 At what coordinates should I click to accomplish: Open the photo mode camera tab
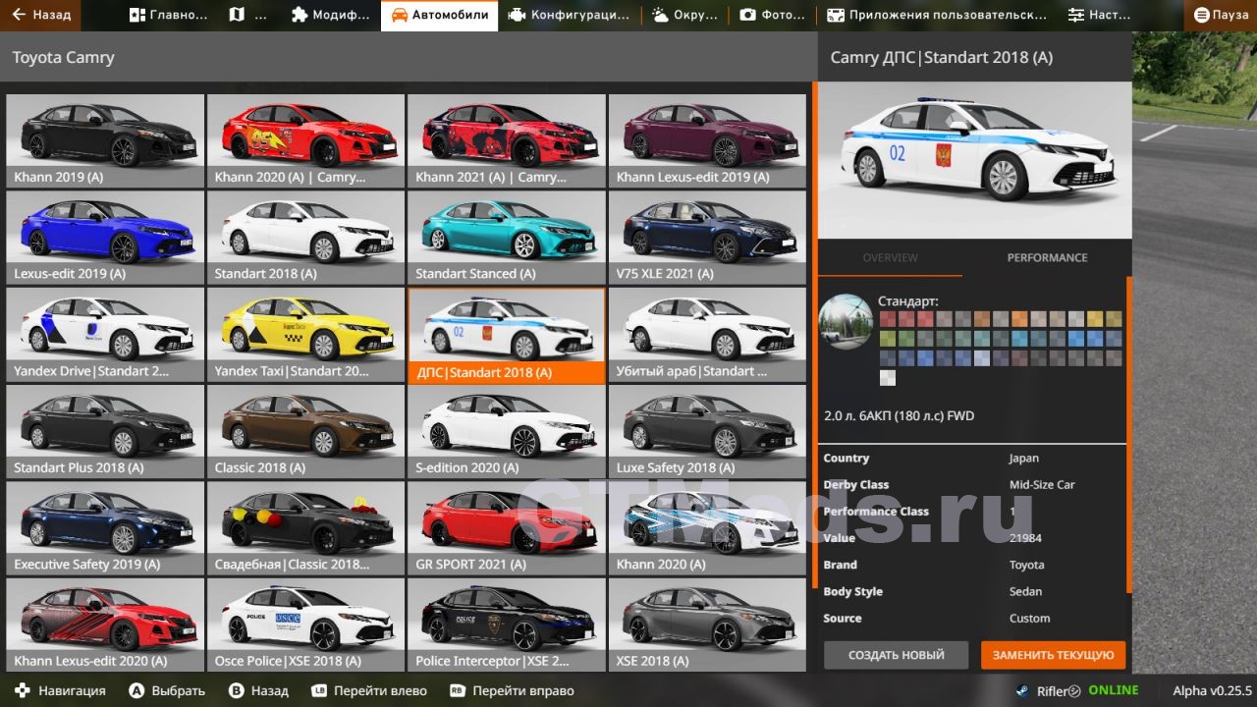pos(771,15)
